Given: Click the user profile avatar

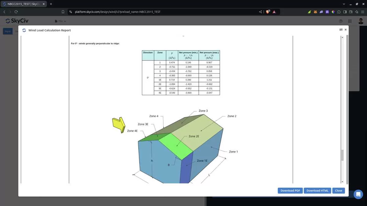Looking at the screenshot, I should click(x=361, y=21).
